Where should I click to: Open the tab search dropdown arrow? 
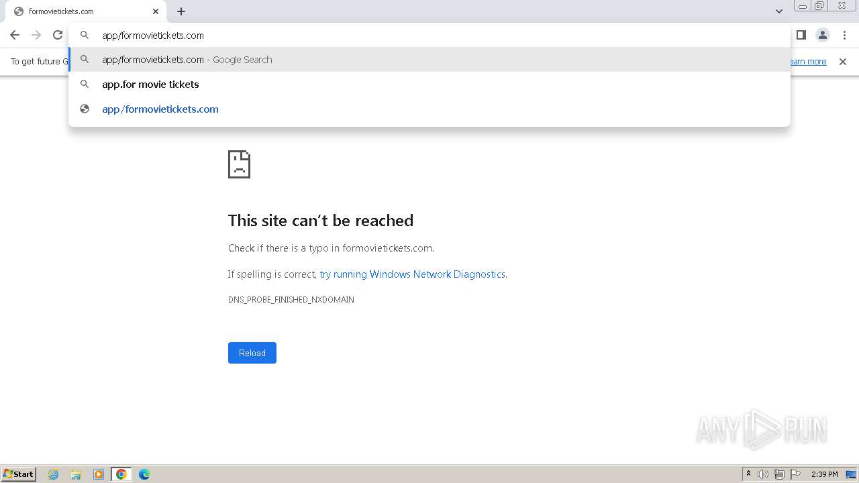(x=778, y=11)
